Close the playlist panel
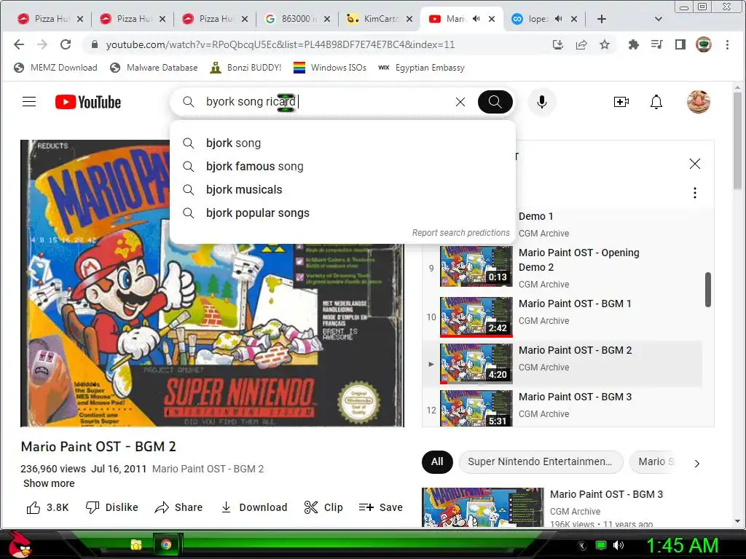 694,164
